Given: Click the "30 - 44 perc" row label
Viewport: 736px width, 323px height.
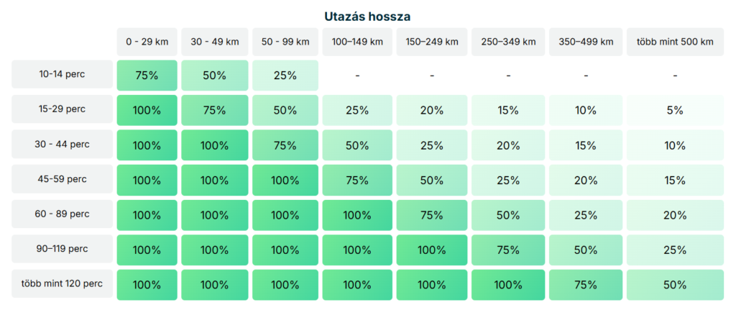Looking at the screenshot, I should [63, 145].
